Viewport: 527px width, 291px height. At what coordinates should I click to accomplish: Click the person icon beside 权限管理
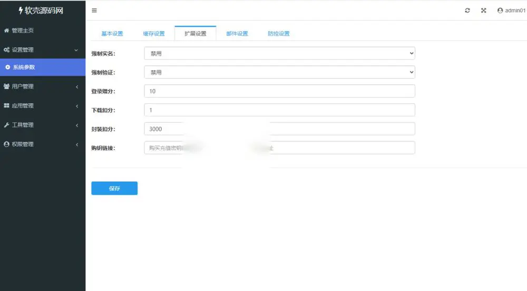point(6,144)
